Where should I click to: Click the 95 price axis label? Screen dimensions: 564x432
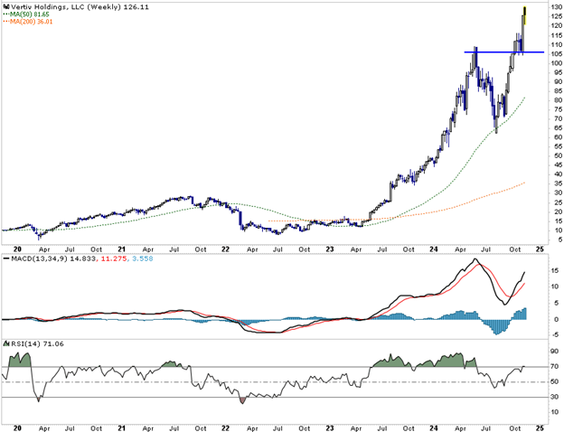click(x=557, y=72)
